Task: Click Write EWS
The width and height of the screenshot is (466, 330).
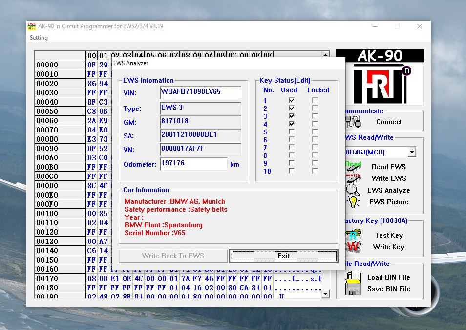Action: point(389,178)
